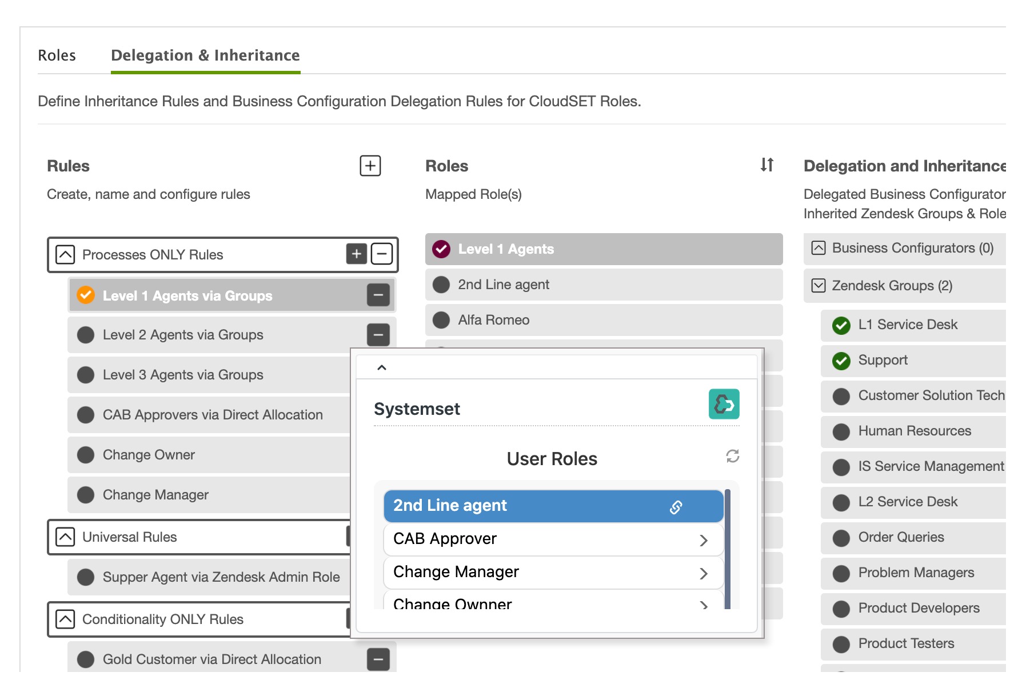Add a new rule with the plus icon next to Rules
Viewport: 1022px width, 688px height.
point(370,166)
